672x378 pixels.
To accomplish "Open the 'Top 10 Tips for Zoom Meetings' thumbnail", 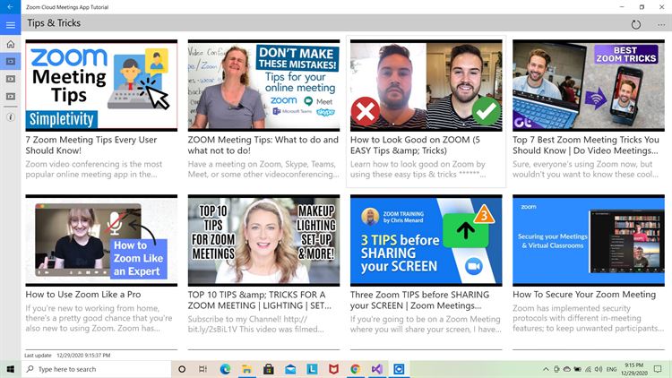I will pyautogui.click(x=263, y=240).
